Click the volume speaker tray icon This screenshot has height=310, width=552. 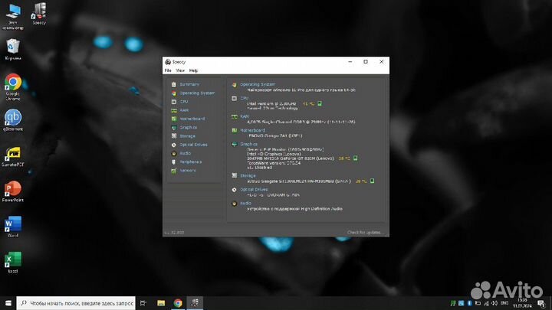click(x=495, y=303)
